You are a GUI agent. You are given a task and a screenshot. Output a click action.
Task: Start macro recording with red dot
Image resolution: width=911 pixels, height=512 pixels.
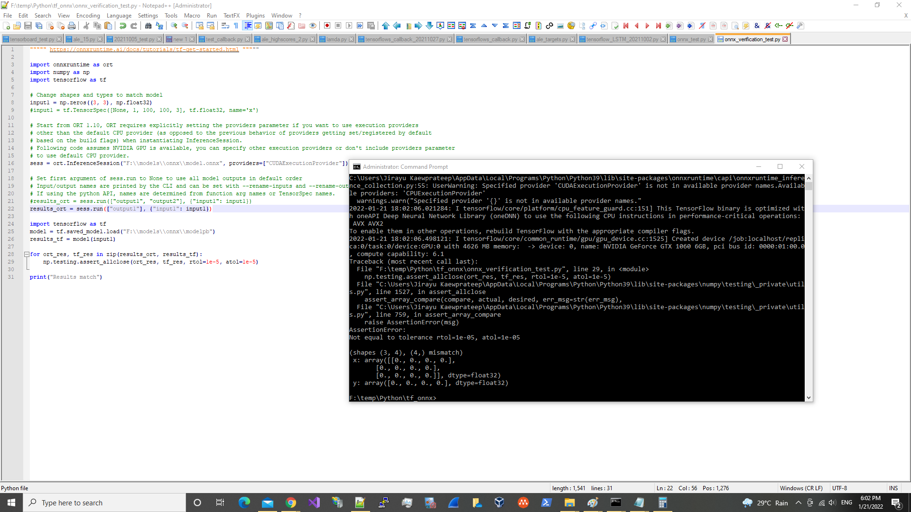(327, 26)
